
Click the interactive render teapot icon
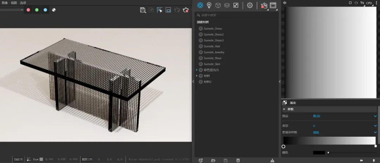(x=264, y=6)
